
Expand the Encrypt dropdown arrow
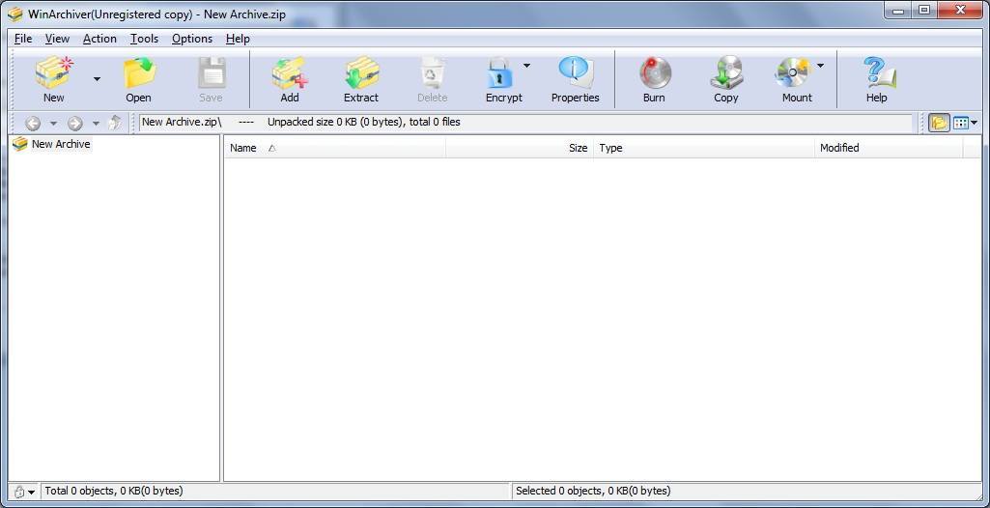(526, 65)
